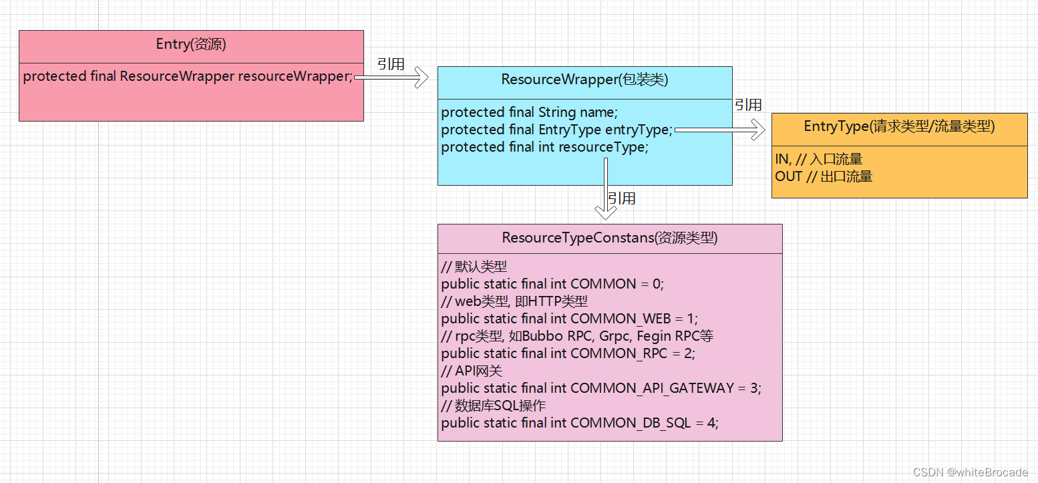This screenshot has height=483, width=1038.
Task: Select the EntryType(请求类型/流量类型) header
Action: pos(899,127)
